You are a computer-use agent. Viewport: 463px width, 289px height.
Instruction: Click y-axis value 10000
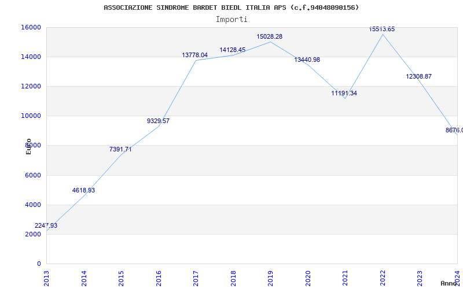pyautogui.click(x=31, y=116)
